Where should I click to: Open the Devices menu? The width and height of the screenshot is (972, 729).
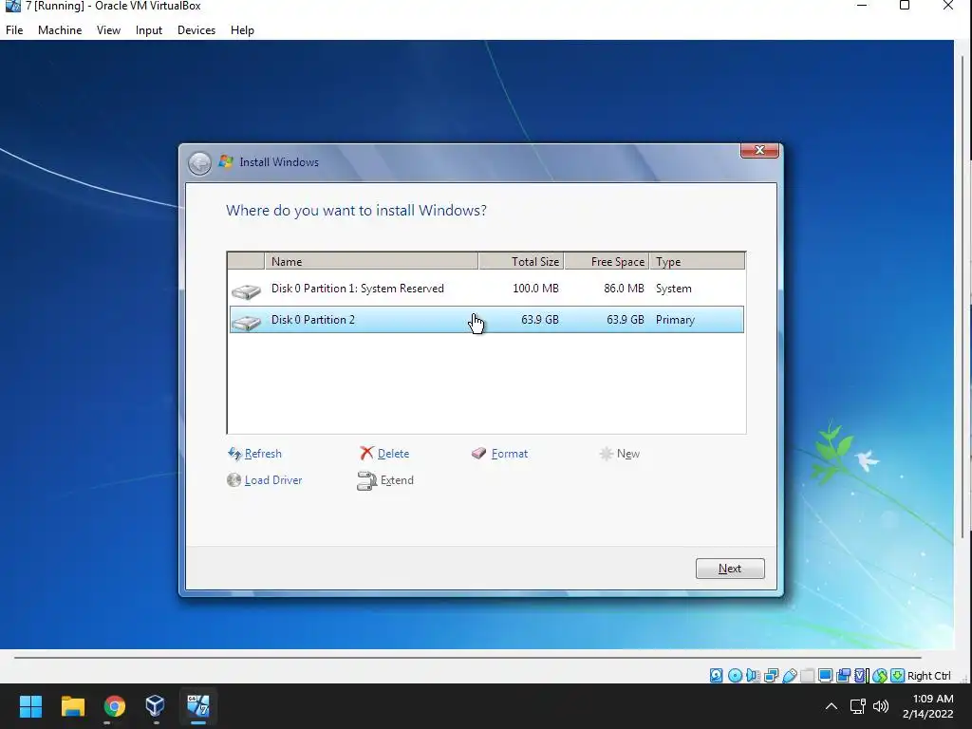click(x=196, y=30)
